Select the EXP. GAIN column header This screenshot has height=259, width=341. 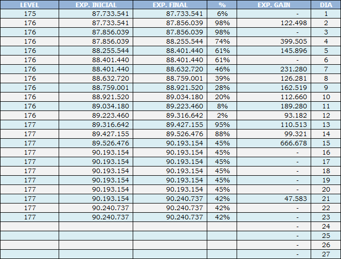[x=275, y=5]
